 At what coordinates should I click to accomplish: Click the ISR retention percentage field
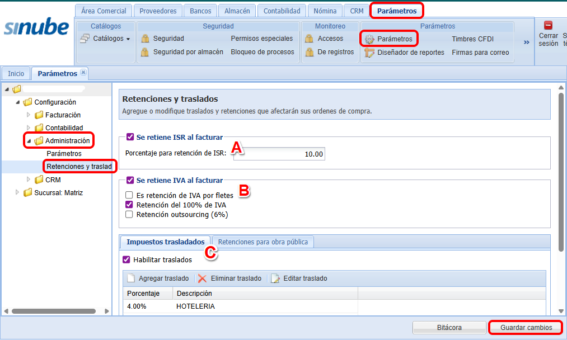(279, 154)
